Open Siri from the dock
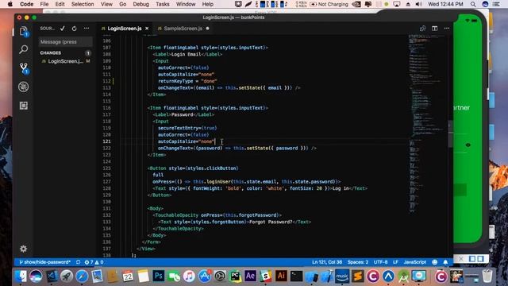508x286 pixels. click(x=36, y=276)
